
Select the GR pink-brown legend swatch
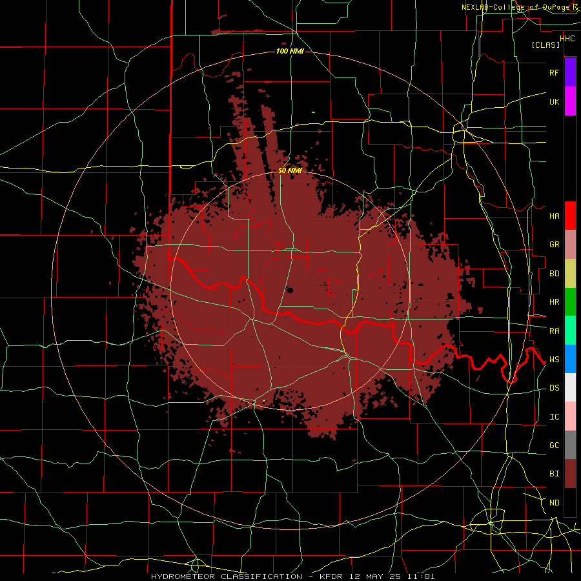pyautogui.click(x=570, y=245)
